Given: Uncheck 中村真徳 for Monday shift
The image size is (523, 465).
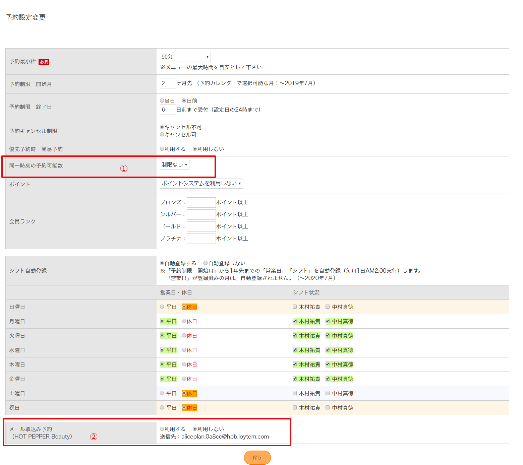Looking at the screenshot, I should [328, 321].
